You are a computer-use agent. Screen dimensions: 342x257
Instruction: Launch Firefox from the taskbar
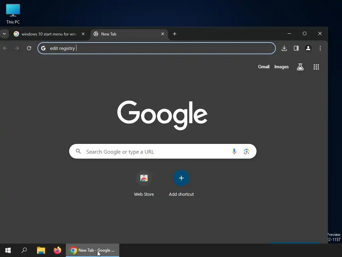[57, 250]
